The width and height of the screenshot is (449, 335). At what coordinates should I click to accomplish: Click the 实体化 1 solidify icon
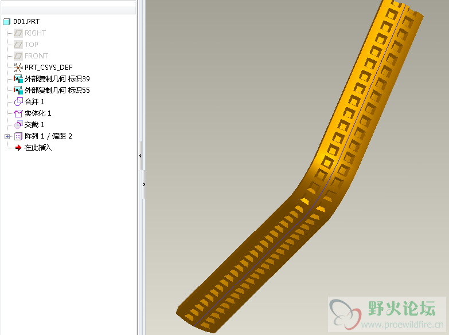tap(18, 113)
